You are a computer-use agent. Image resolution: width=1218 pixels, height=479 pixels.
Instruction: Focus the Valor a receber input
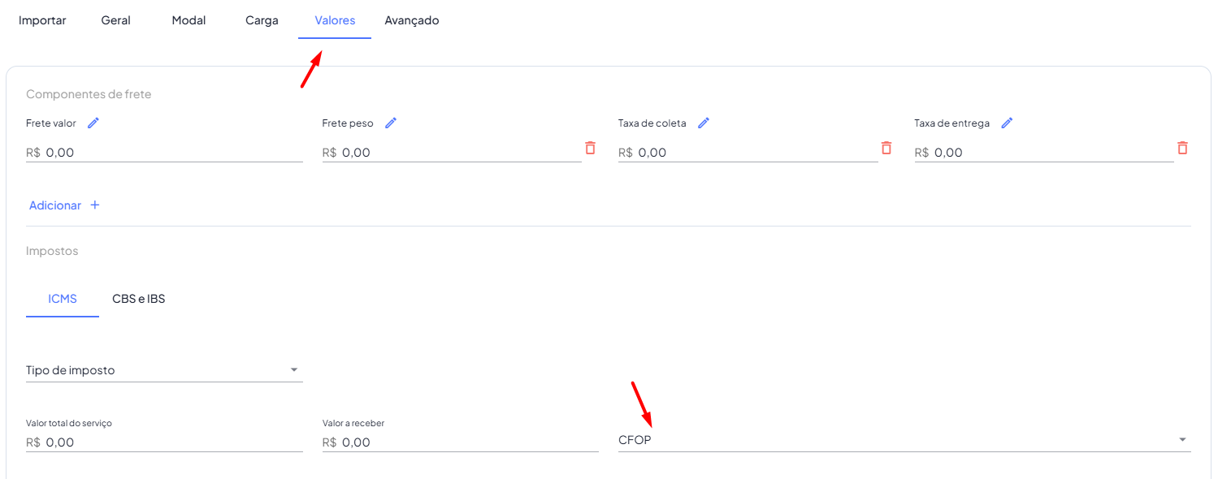pos(468,442)
